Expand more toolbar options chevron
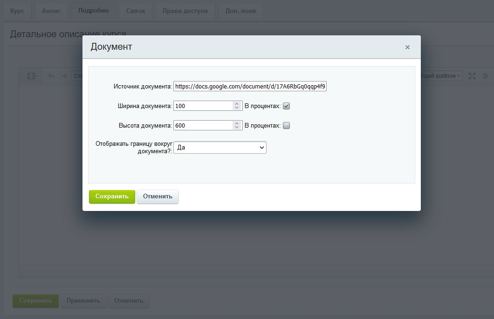This screenshot has height=319, width=494. tap(485, 76)
